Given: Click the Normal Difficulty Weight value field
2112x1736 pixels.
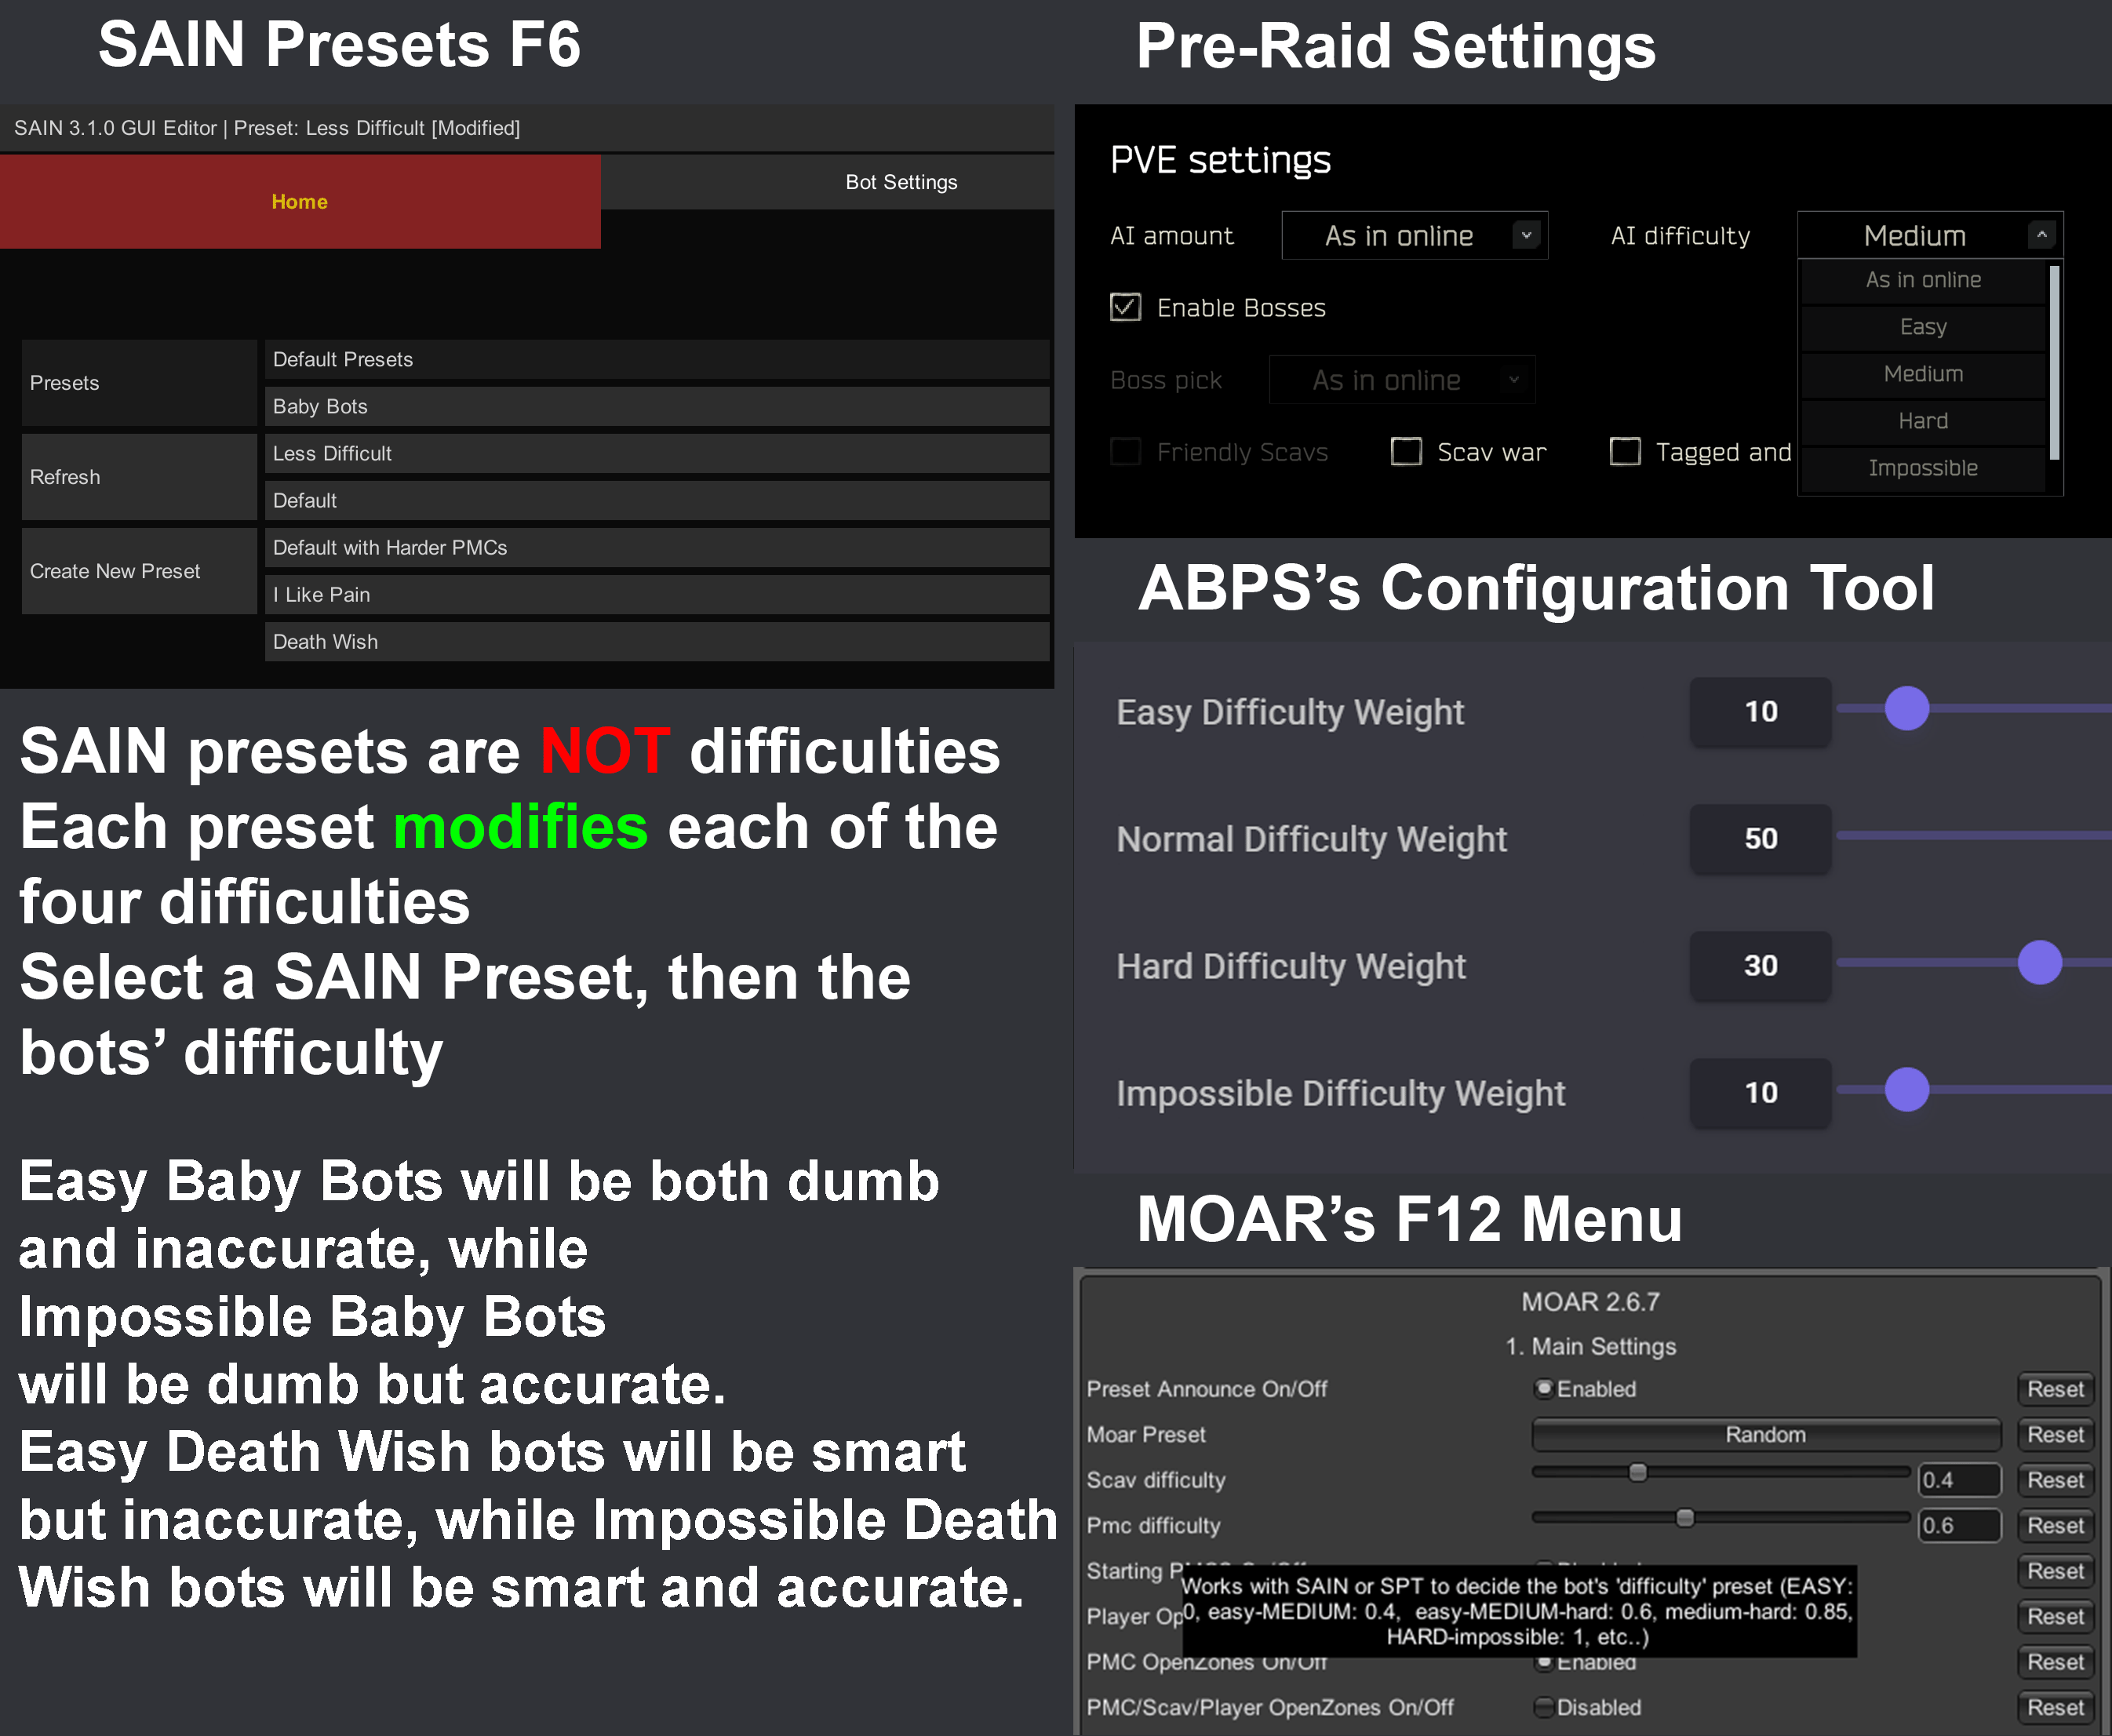Looking at the screenshot, I should pyautogui.click(x=1761, y=838).
